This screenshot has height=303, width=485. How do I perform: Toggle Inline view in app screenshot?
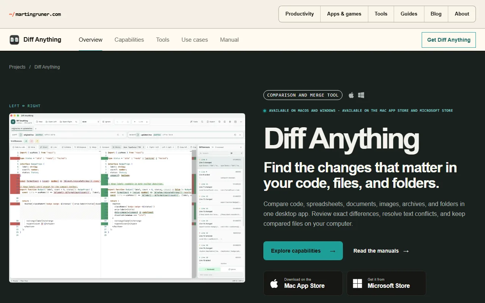click(x=32, y=147)
